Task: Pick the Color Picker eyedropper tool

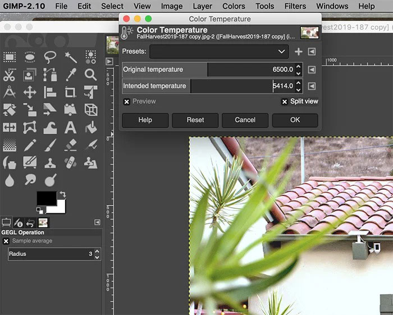Action: point(71,75)
